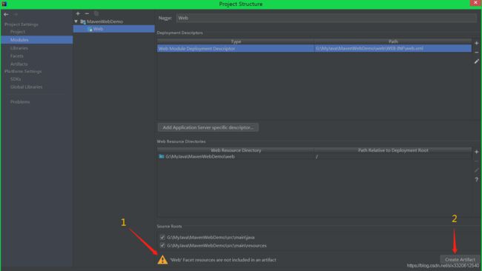482x271 pixels.
Task: Click the Path column header
Action: (x=392, y=41)
